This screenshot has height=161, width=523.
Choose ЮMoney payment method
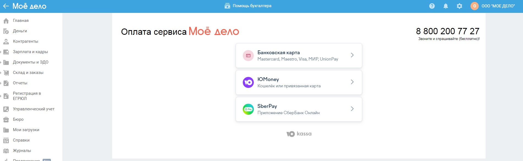299,82
